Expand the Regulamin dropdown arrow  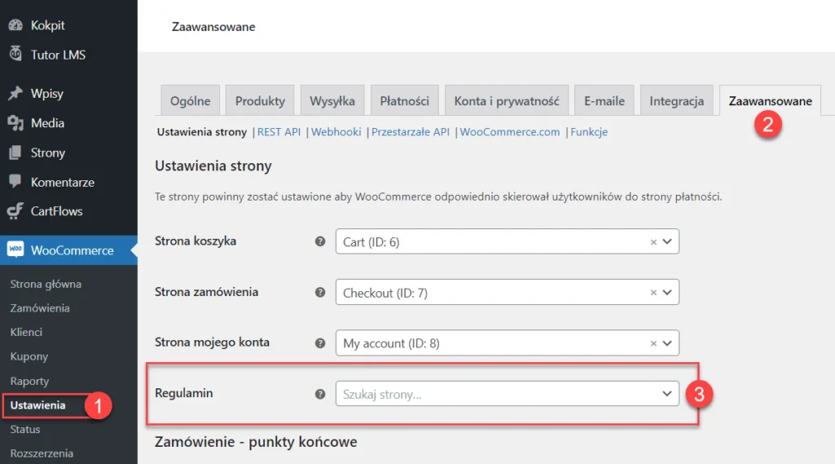pos(667,394)
